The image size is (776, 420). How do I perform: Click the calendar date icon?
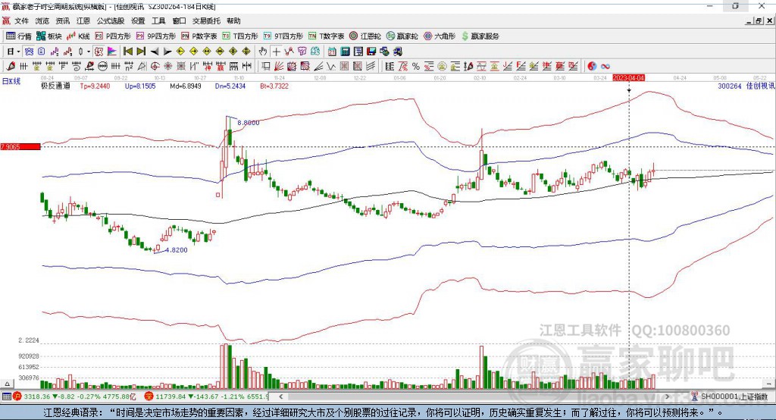click(x=332, y=52)
